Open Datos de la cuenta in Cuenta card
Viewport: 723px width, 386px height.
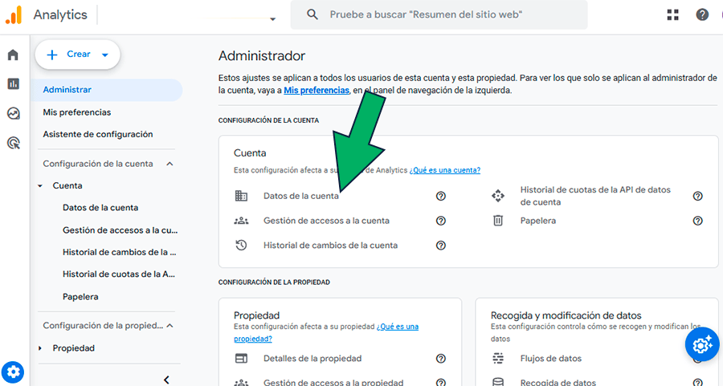[301, 196]
